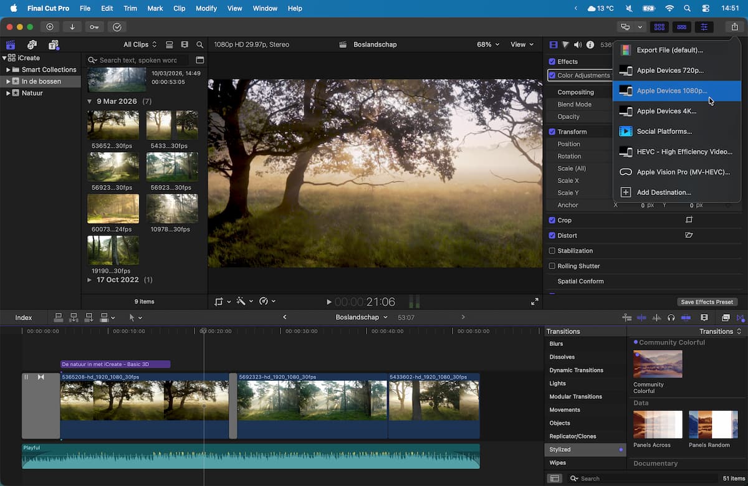Uncheck the Effects checkbox

(x=552, y=62)
